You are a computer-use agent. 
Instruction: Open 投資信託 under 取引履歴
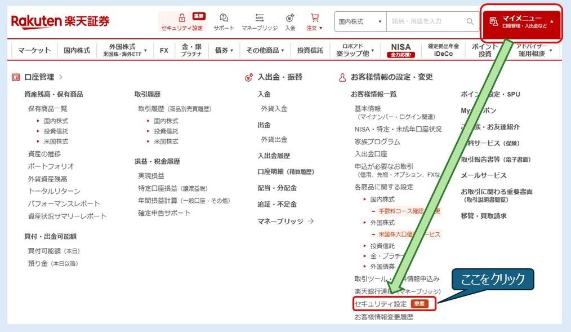click(x=166, y=131)
